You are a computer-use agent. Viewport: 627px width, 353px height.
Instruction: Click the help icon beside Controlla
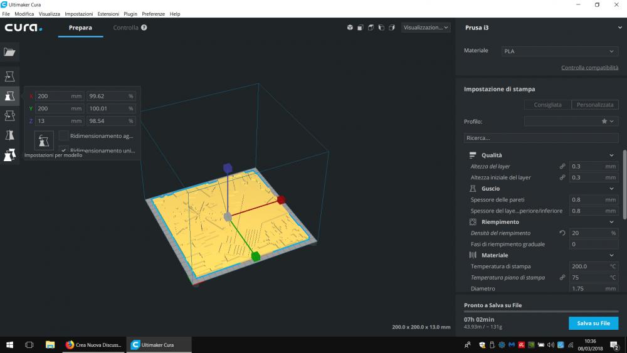click(144, 28)
